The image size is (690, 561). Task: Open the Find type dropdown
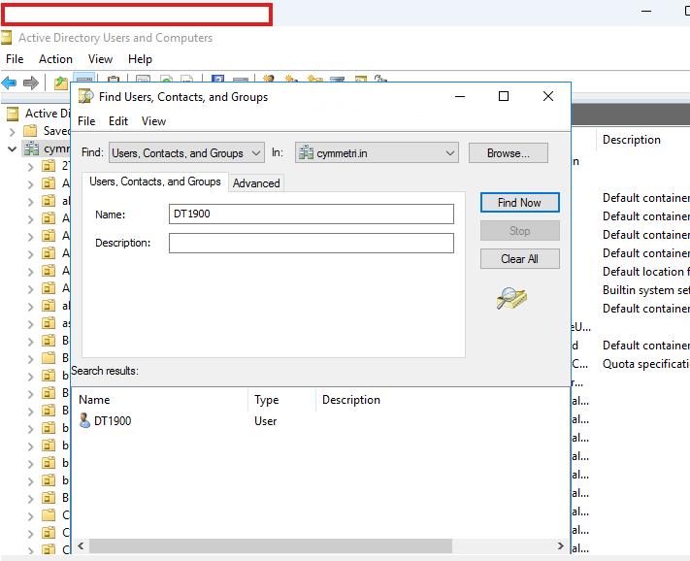(x=186, y=152)
